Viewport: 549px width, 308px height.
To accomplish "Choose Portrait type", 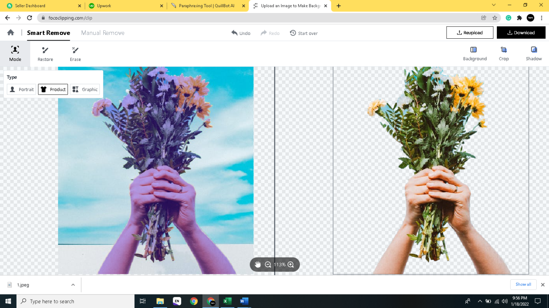I will [x=21, y=89].
